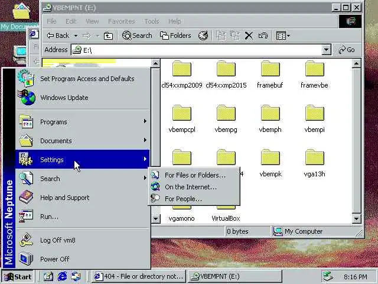Open the Programs submenu
The width and height of the screenshot is (378, 284).
tap(83, 122)
